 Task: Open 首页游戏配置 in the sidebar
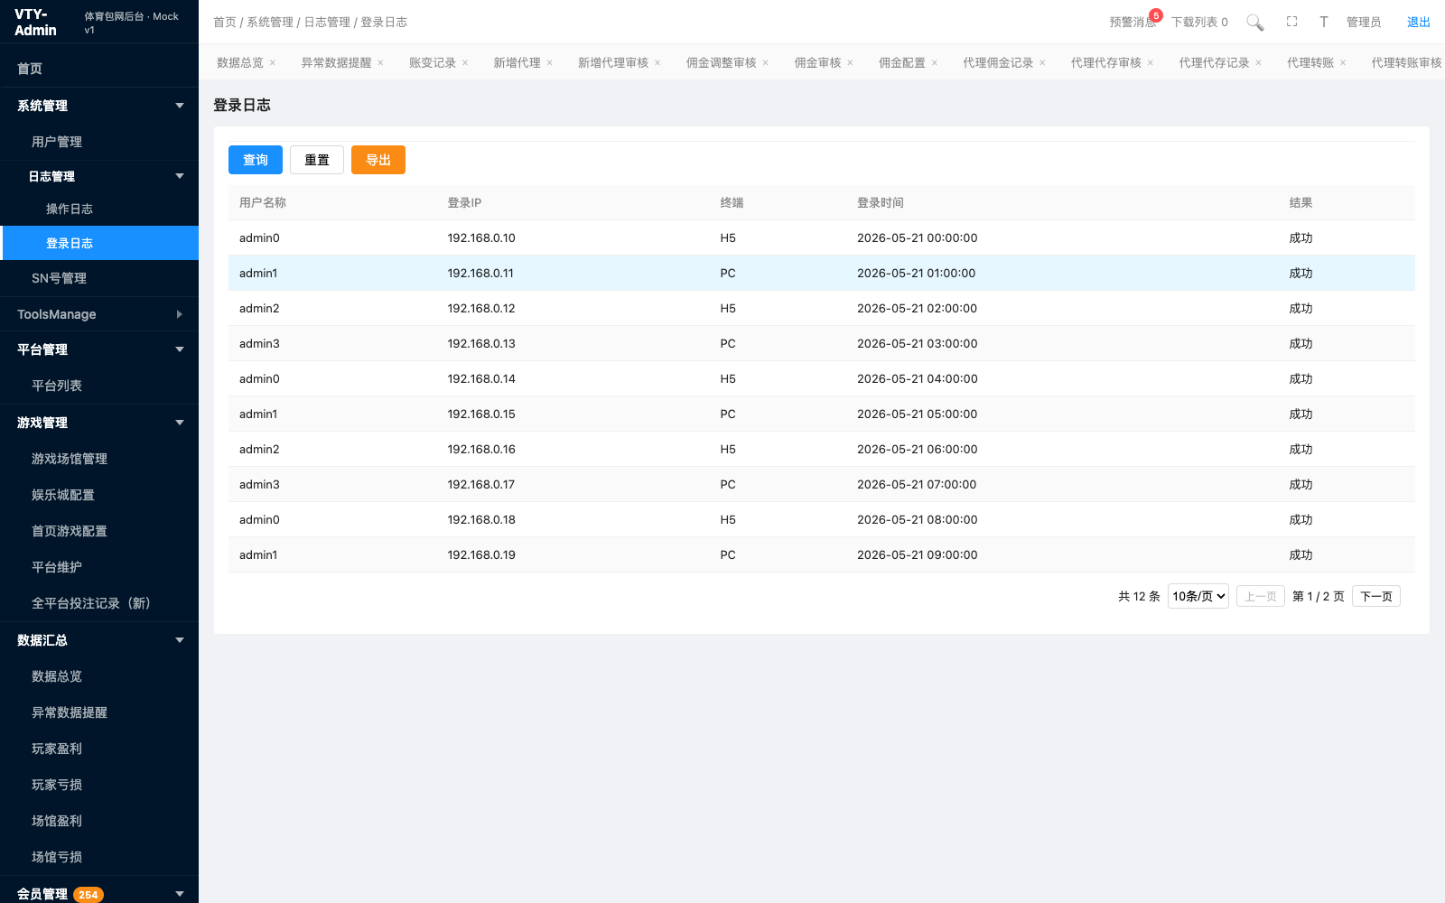click(x=99, y=531)
